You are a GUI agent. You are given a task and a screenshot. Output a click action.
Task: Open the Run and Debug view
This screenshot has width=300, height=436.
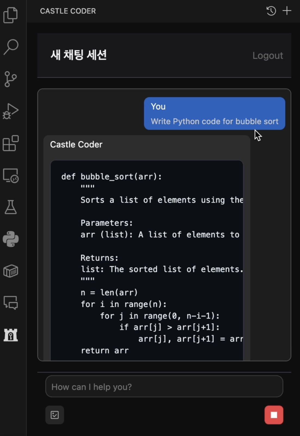pos(11,111)
